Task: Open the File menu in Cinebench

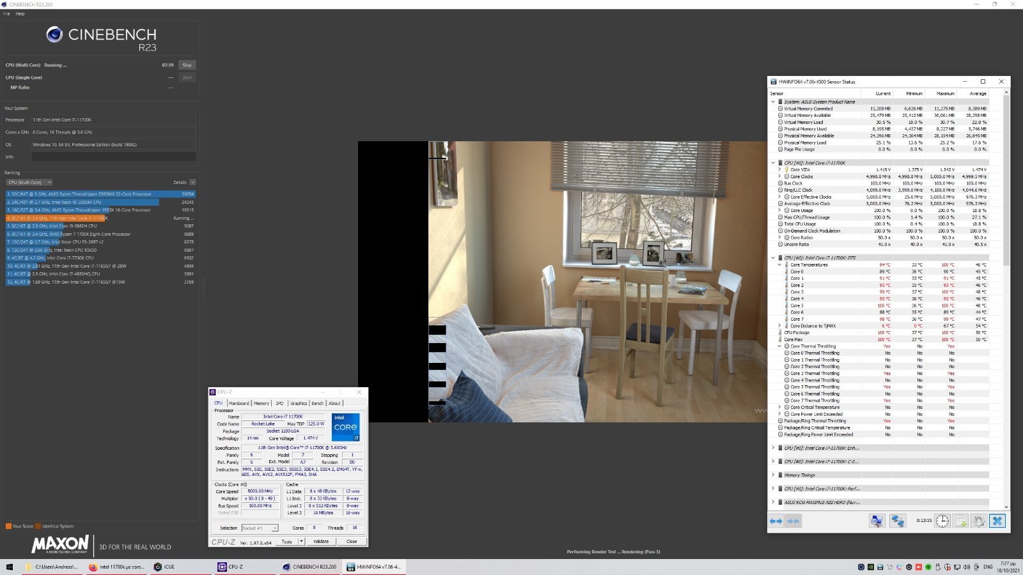Action: click(x=6, y=13)
